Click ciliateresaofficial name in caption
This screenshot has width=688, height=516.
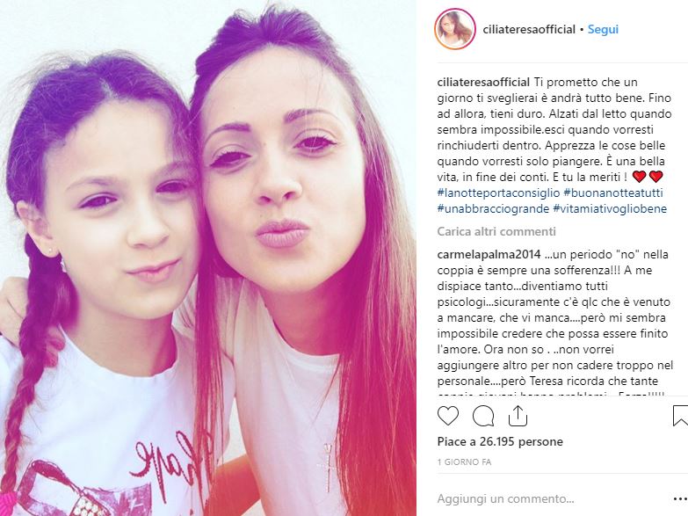tap(483, 82)
